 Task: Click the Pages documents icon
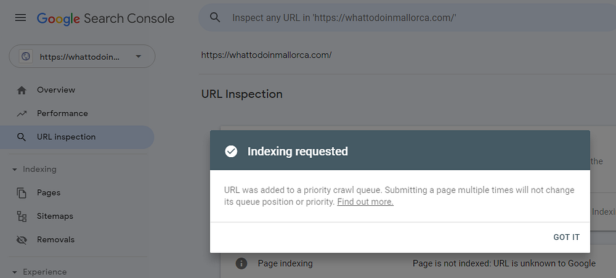coord(22,193)
